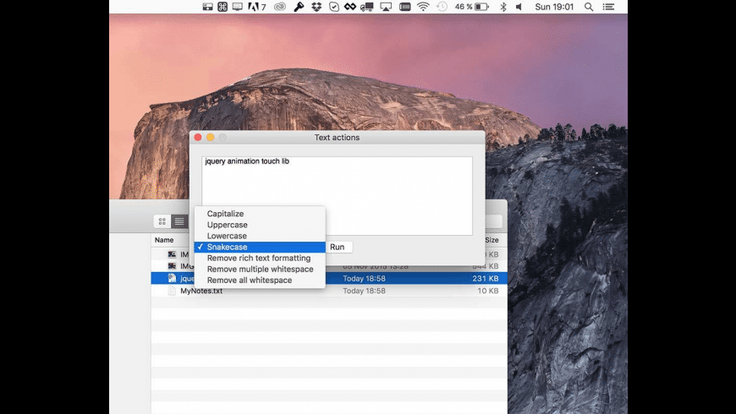Click the menu bar clock Sun 19:01
The image size is (736, 414).
point(554,7)
